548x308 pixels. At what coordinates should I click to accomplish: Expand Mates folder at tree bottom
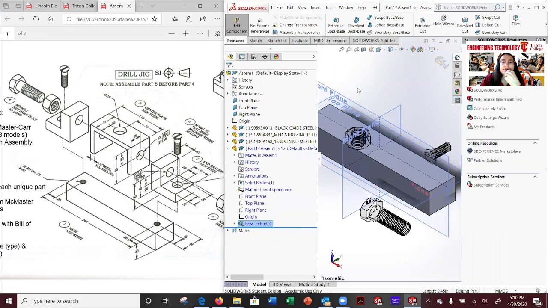click(228, 231)
